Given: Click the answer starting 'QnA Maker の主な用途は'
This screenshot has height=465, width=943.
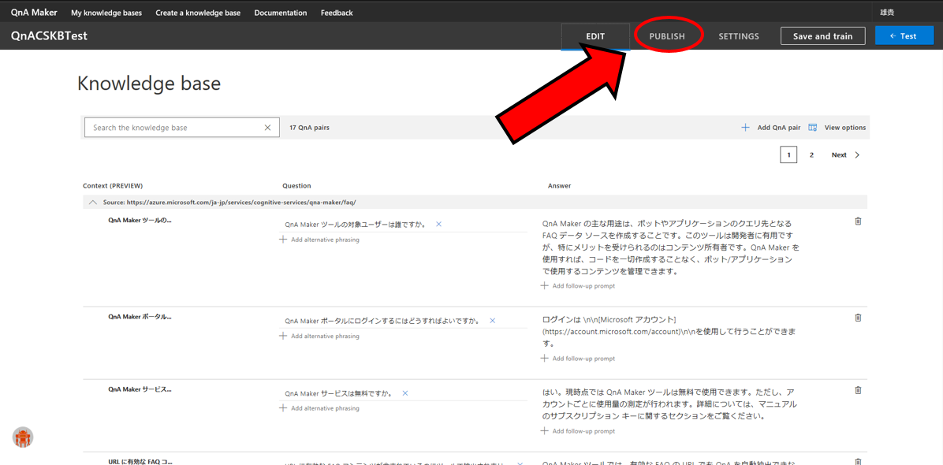Looking at the screenshot, I should click(x=670, y=247).
